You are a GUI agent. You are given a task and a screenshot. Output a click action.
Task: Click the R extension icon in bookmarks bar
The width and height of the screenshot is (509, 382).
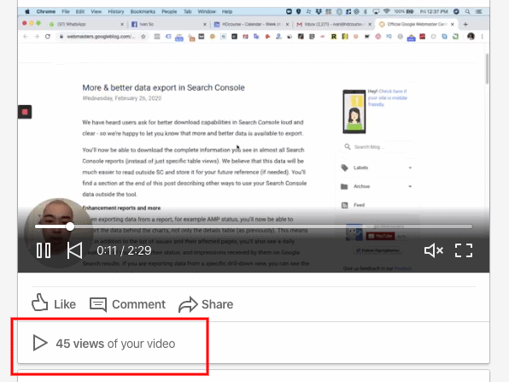point(334,37)
